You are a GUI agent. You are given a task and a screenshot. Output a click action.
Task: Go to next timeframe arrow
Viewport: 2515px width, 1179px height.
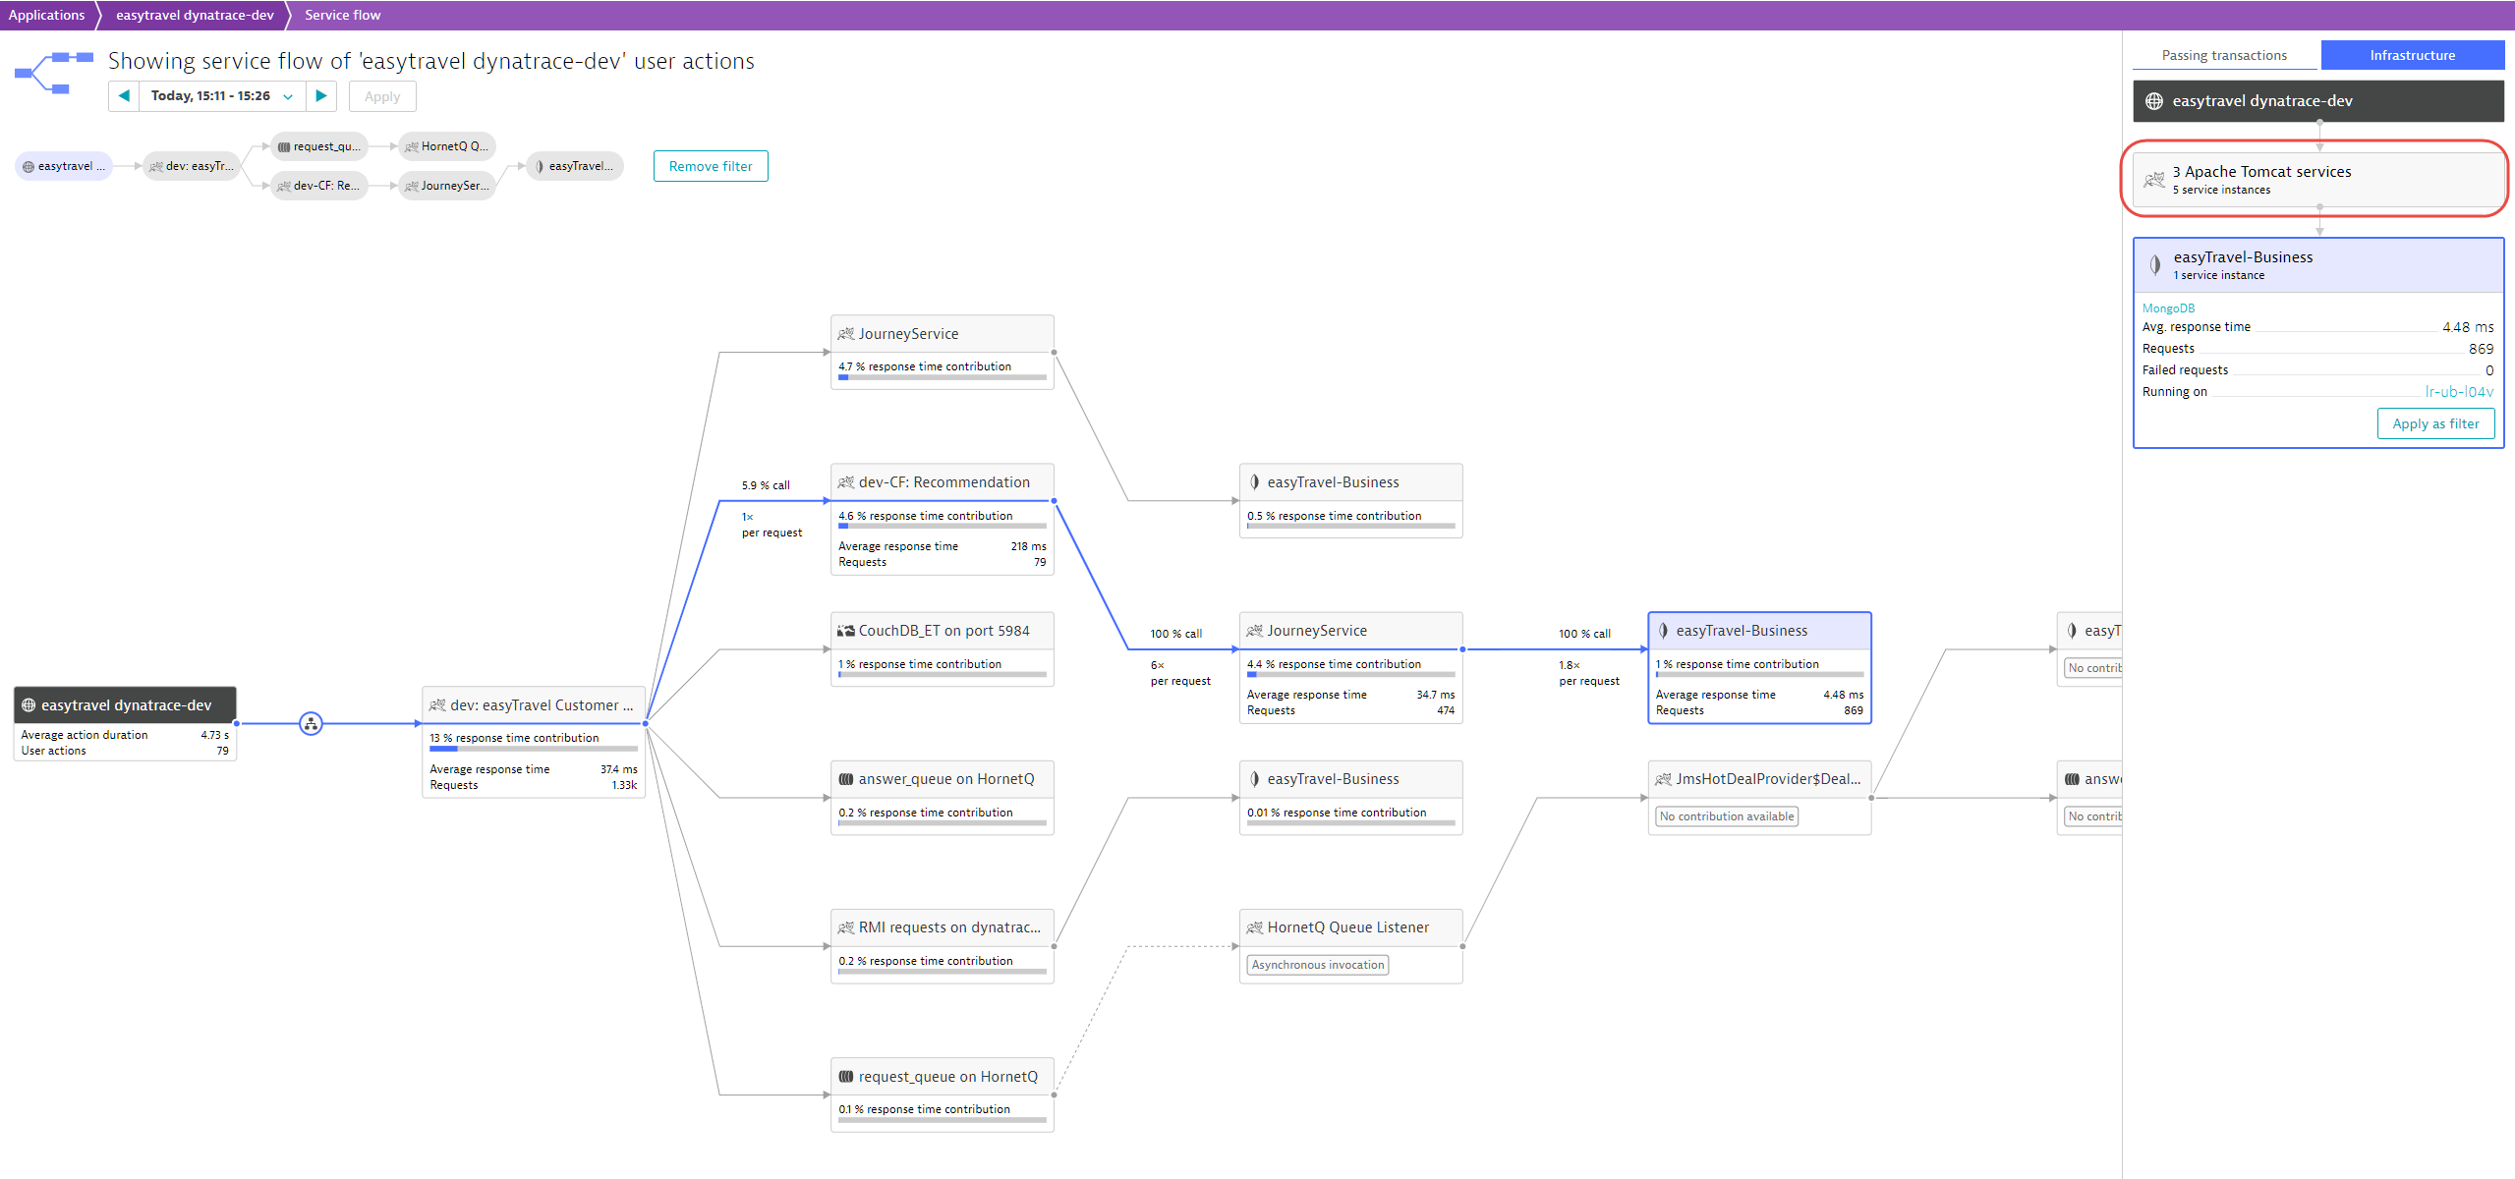tap(321, 96)
